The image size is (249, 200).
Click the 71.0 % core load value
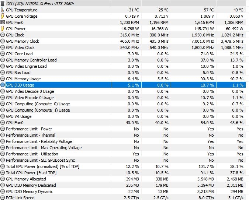point(207,54)
